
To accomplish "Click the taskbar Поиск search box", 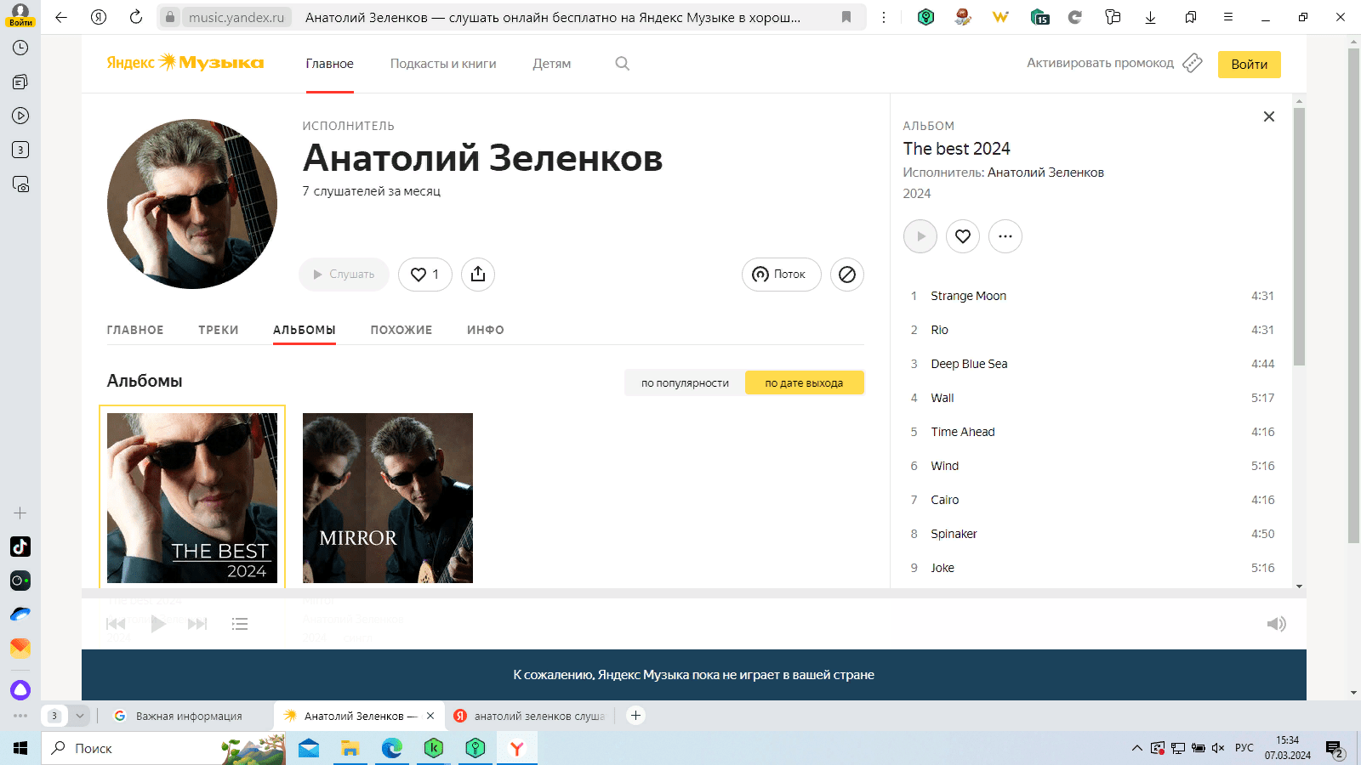I will coord(162,748).
